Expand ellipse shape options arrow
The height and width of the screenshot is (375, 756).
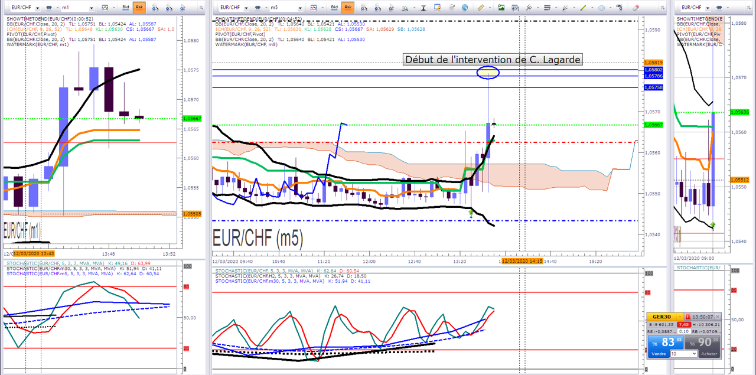point(611,8)
